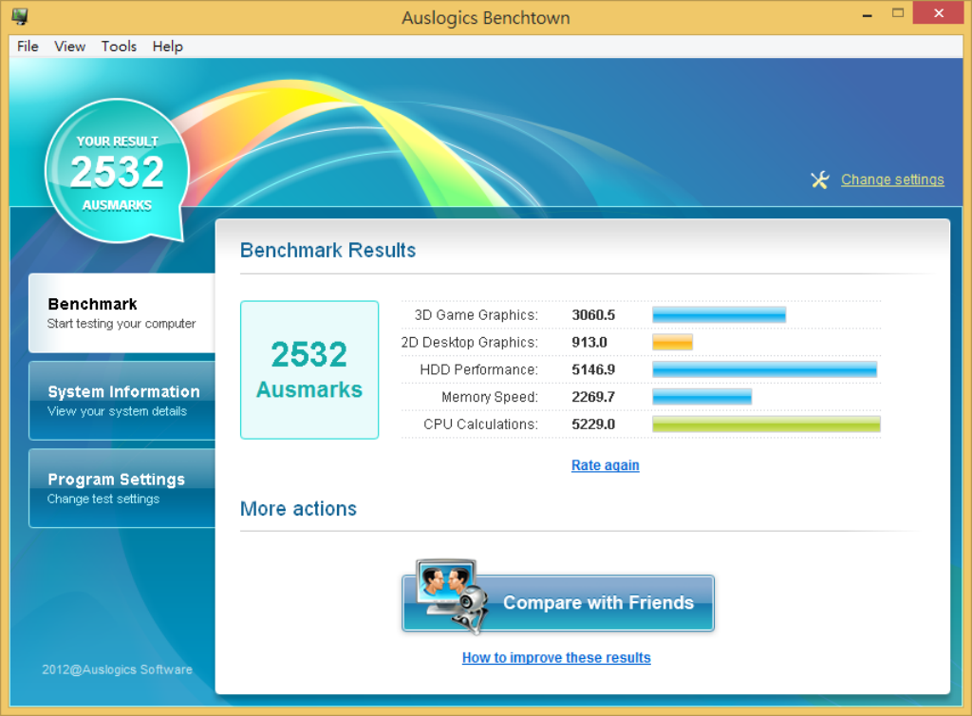Click the Compare with Friends button

[x=558, y=603]
